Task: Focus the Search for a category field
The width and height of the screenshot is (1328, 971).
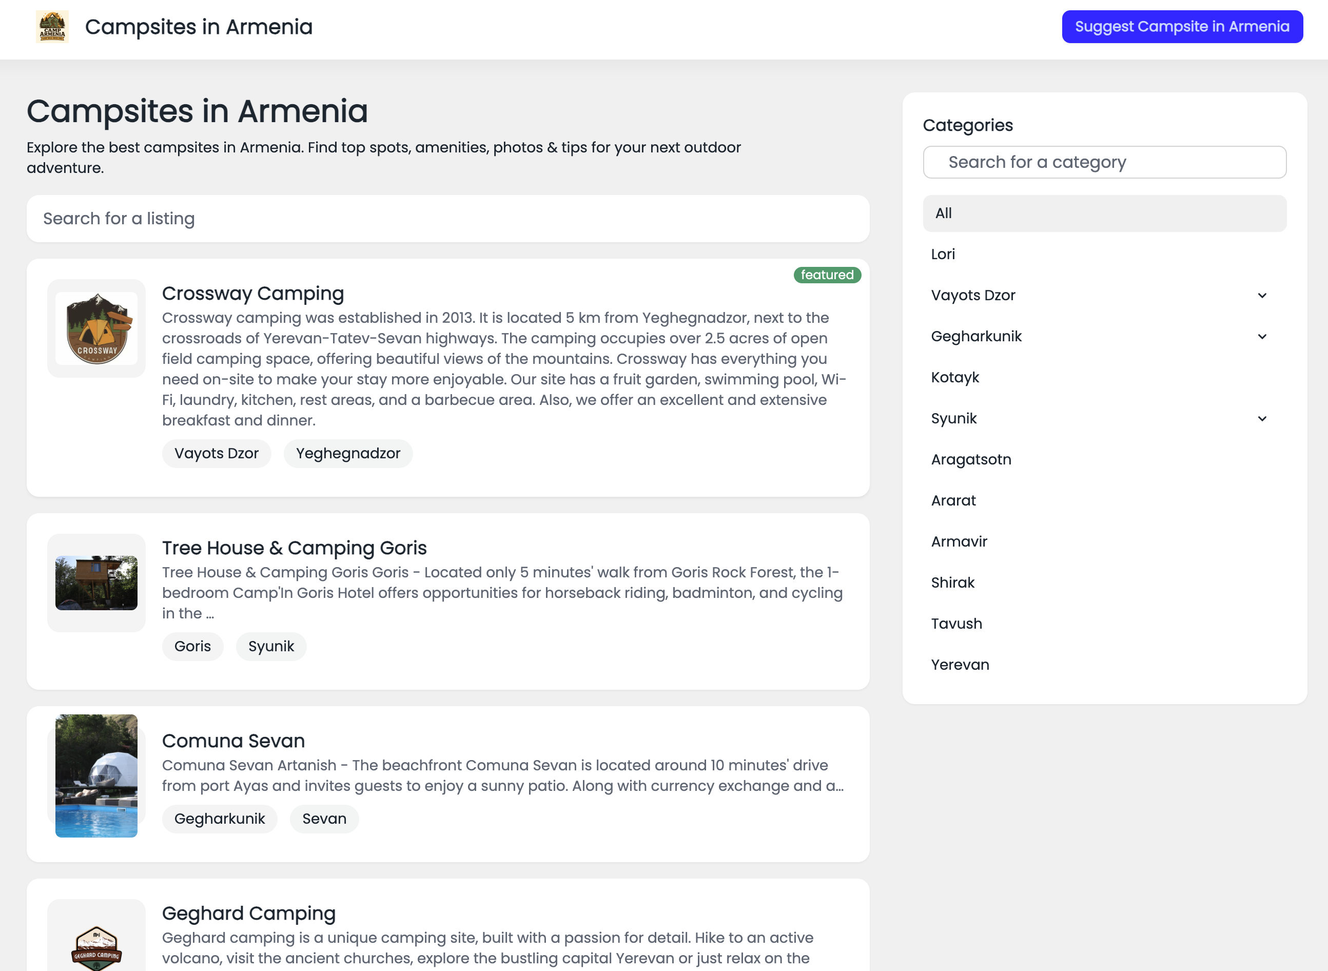Action: (1104, 162)
